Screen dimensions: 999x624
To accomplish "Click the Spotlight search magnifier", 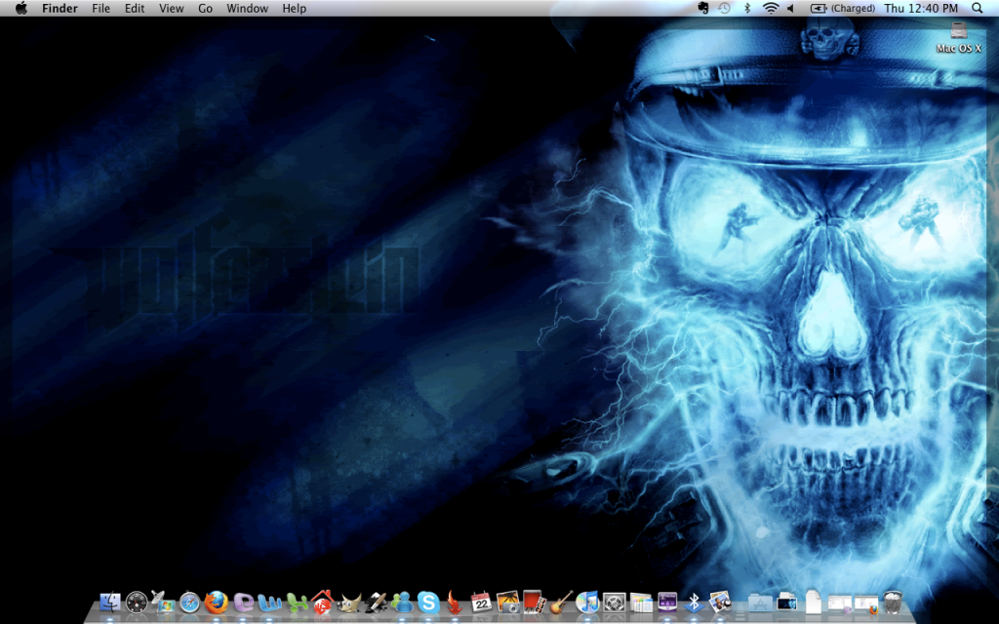I will (978, 8).
